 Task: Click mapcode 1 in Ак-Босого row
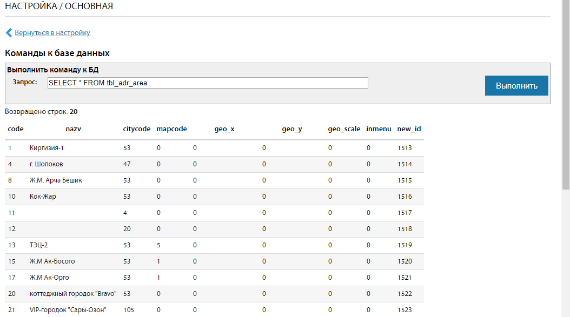pyautogui.click(x=158, y=261)
